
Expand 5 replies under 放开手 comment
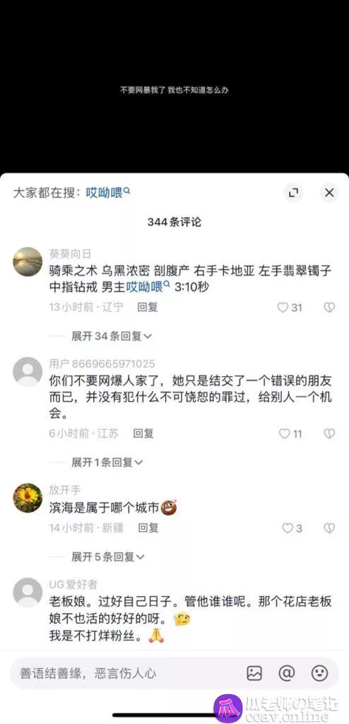click(108, 557)
